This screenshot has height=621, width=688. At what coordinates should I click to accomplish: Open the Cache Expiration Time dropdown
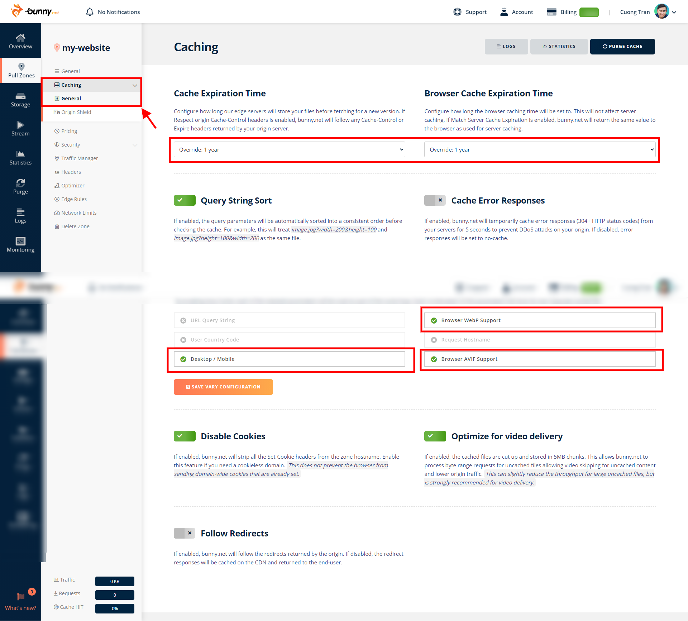pyautogui.click(x=290, y=149)
